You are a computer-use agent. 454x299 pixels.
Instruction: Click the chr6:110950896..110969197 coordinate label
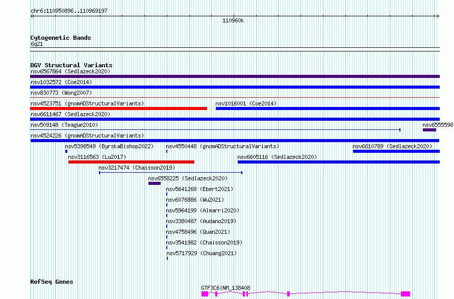point(69,11)
